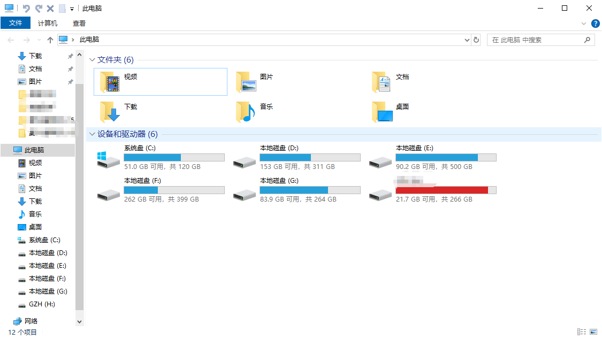602x339 pixels.
Task: Switch to the 计算机 ribbon tab
Action: coord(48,23)
